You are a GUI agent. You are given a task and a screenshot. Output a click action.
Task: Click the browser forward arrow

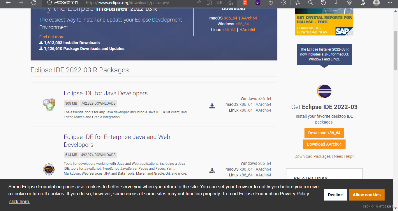pyautogui.click(x=21, y=3)
